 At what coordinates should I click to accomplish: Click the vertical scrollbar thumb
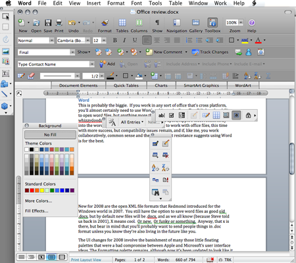coord(291,158)
